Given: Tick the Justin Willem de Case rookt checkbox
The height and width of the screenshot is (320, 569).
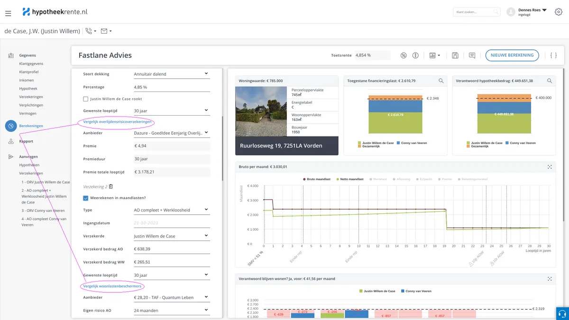Looking at the screenshot, I should [86, 99].
